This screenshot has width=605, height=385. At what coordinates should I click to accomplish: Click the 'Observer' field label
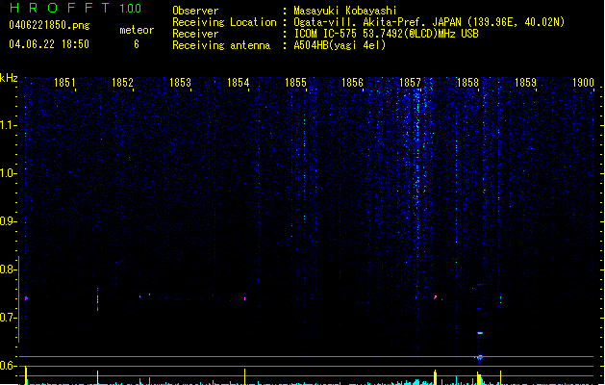195,11
